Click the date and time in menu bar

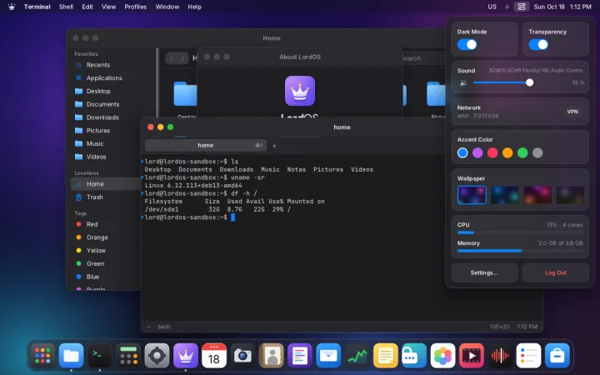[x=562, y=7]
